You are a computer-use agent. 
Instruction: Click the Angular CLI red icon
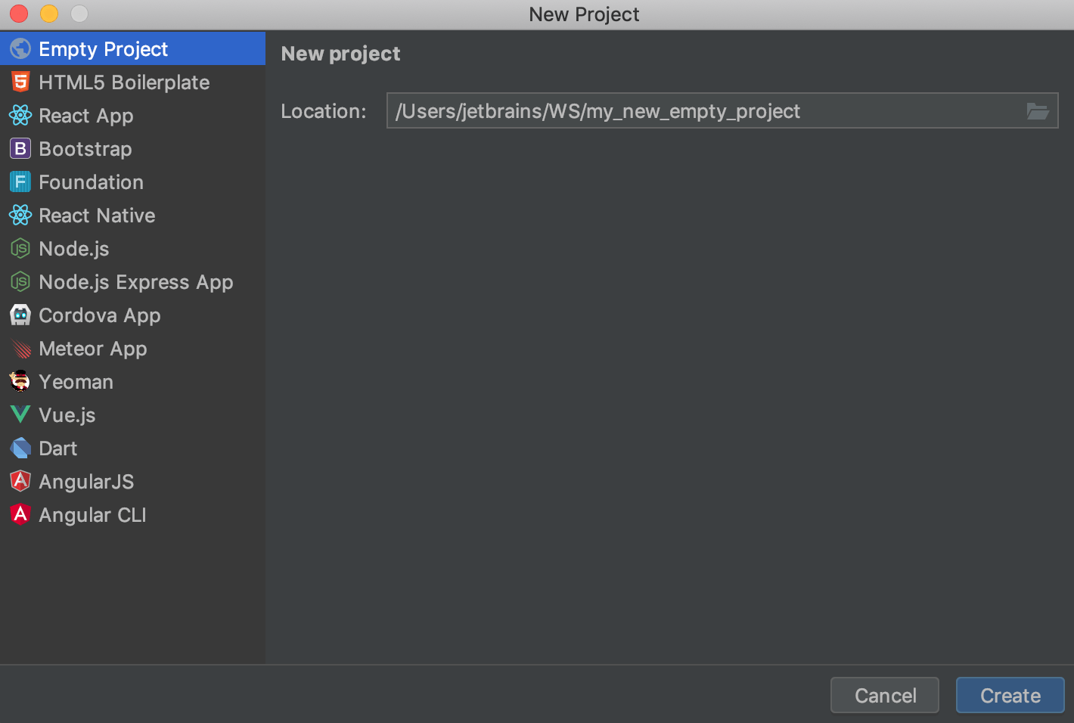(x=20, y=515)
